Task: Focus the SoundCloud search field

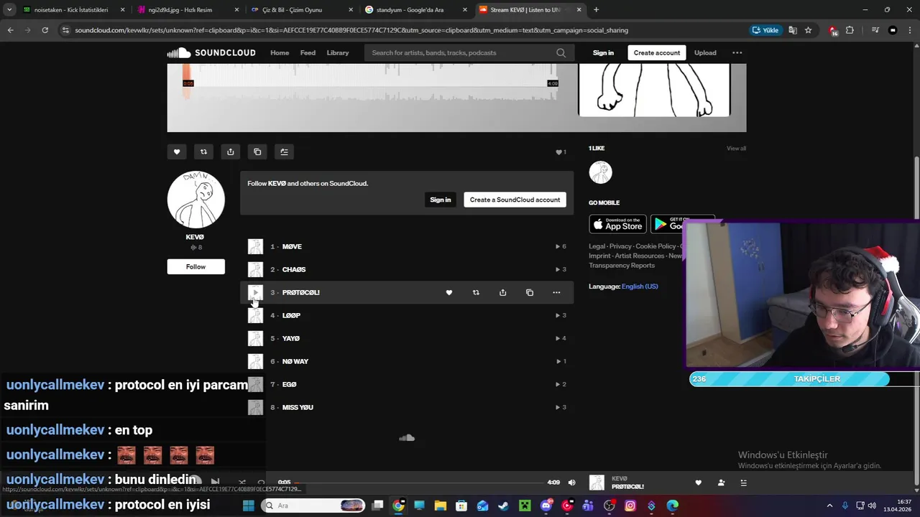Action: click(x=469, y=52)
